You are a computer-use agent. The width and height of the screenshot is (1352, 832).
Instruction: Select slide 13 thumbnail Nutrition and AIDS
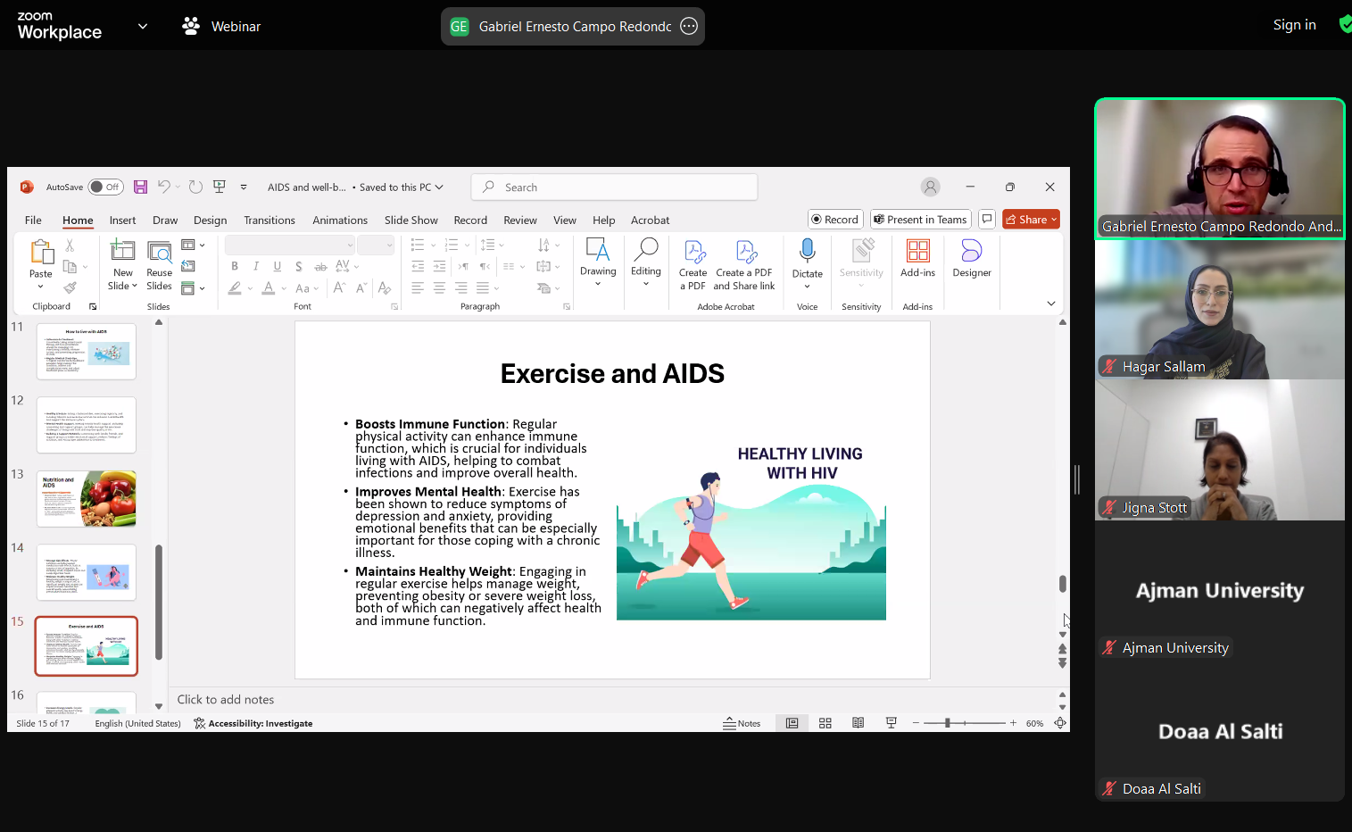coord(87,499)
